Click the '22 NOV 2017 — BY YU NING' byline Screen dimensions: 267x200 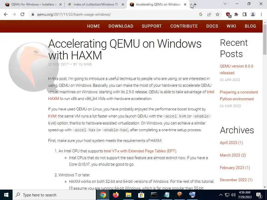click(70, 64)
